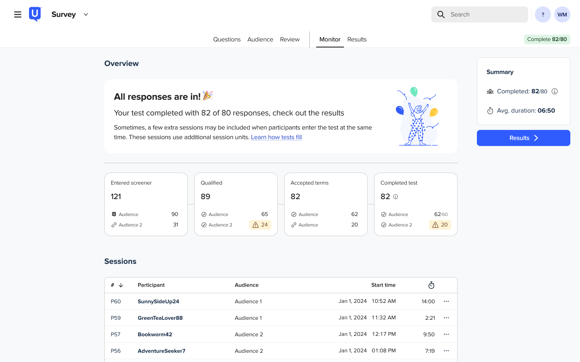580x362 pixels.
Task: Click the Start time column header
Action: tap(383, 285)
